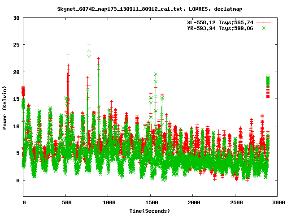Click y-axis tick label 15
The width and height of the screenshot is (287, 215).
tap(17, 99)
